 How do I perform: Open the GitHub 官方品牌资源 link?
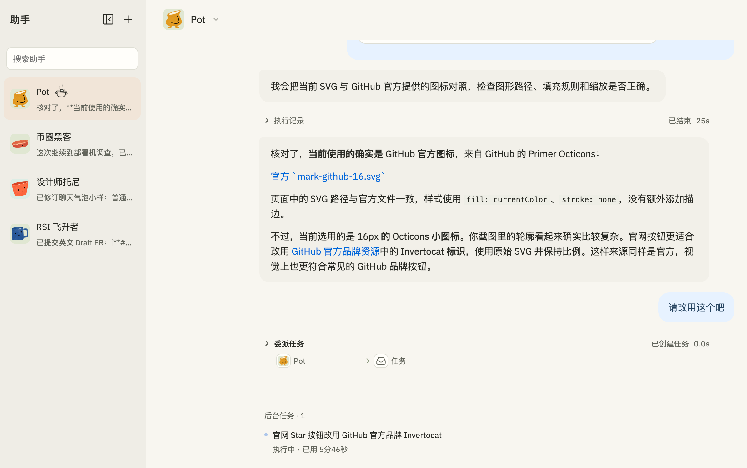click(335, 251)
